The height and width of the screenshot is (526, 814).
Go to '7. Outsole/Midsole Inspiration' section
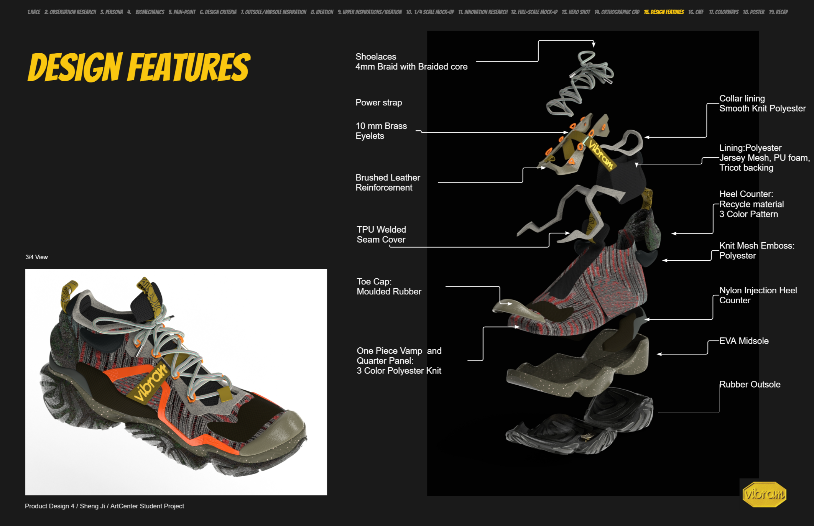tap(274, 12)
